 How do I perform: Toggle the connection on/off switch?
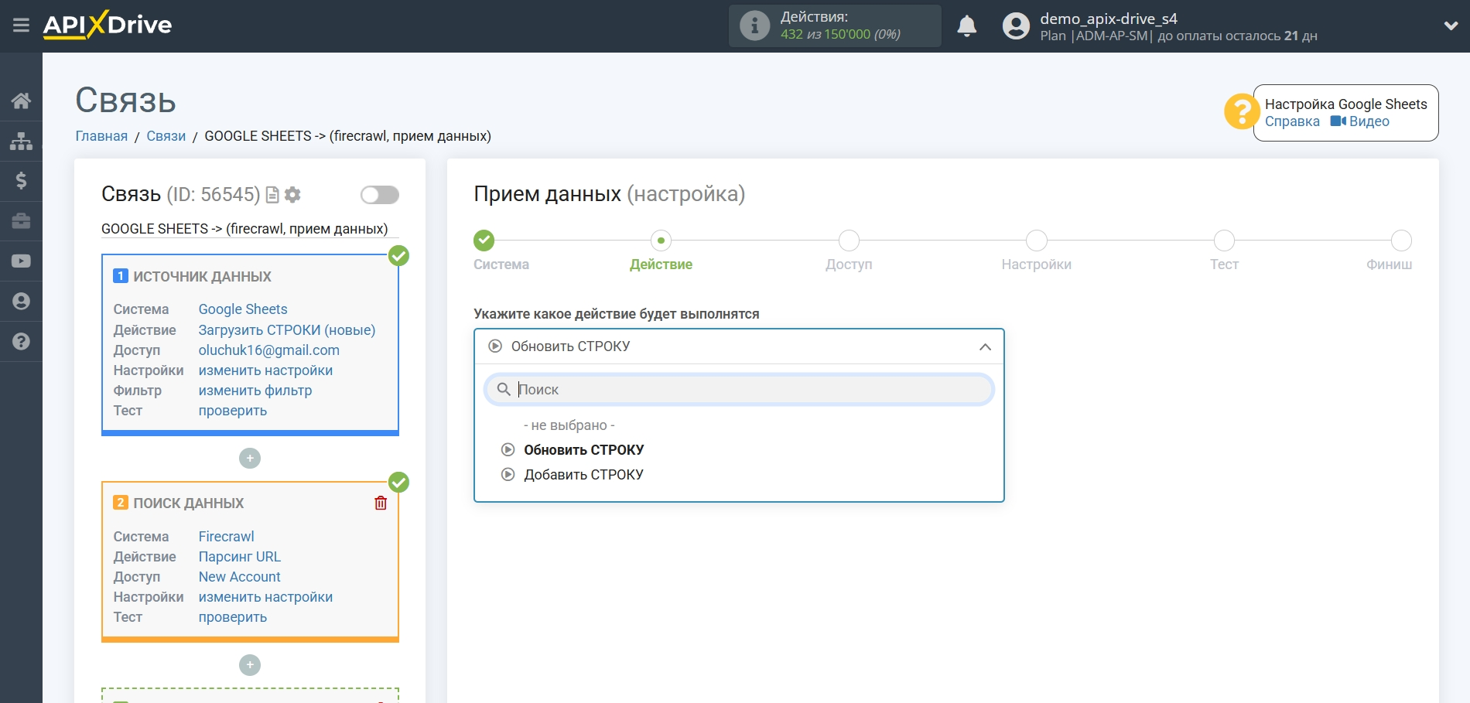pos(379,195)
